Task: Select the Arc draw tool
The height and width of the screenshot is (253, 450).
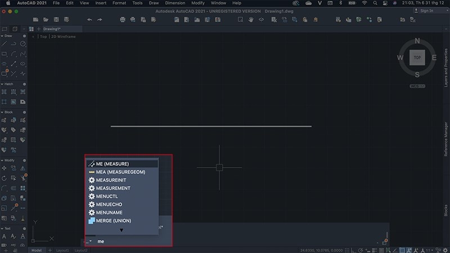Action: pyautogui.click(x=13, y=53)
